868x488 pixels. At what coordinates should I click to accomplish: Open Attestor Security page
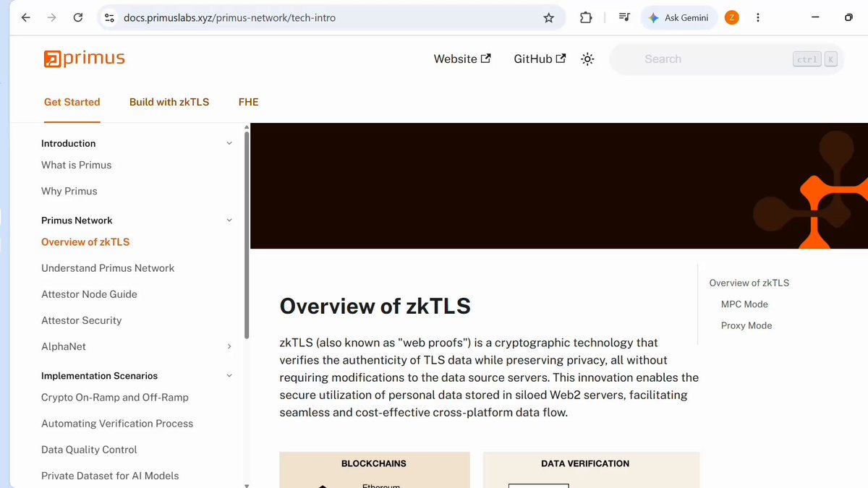82,320
